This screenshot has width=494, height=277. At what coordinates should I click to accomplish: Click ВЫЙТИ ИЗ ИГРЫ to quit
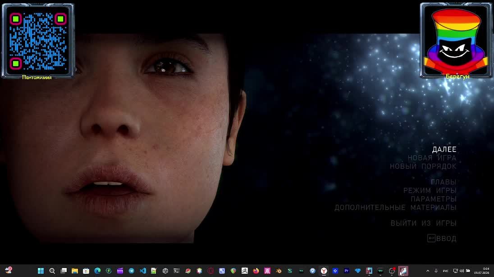(x=423, y=223)
